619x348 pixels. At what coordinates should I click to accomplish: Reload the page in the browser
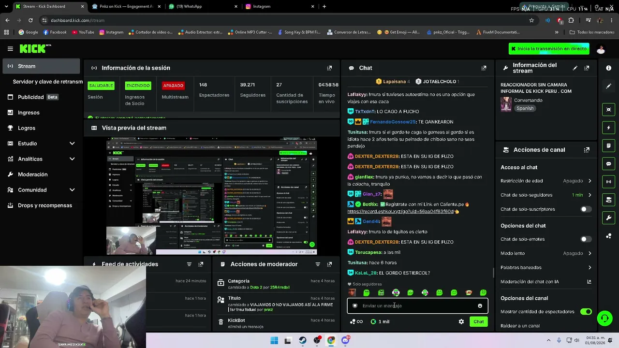click(x=30, y=20)
